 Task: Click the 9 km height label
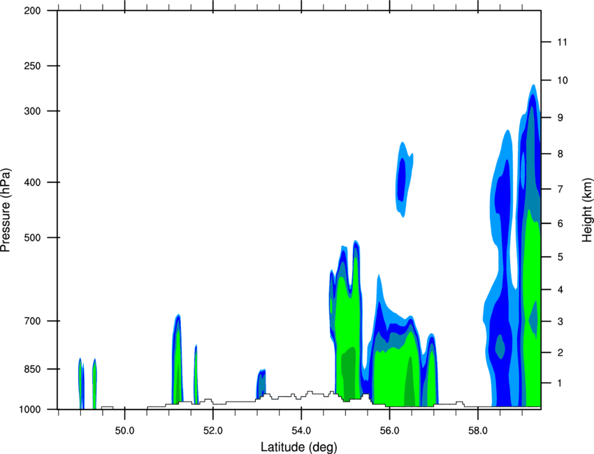560,118
